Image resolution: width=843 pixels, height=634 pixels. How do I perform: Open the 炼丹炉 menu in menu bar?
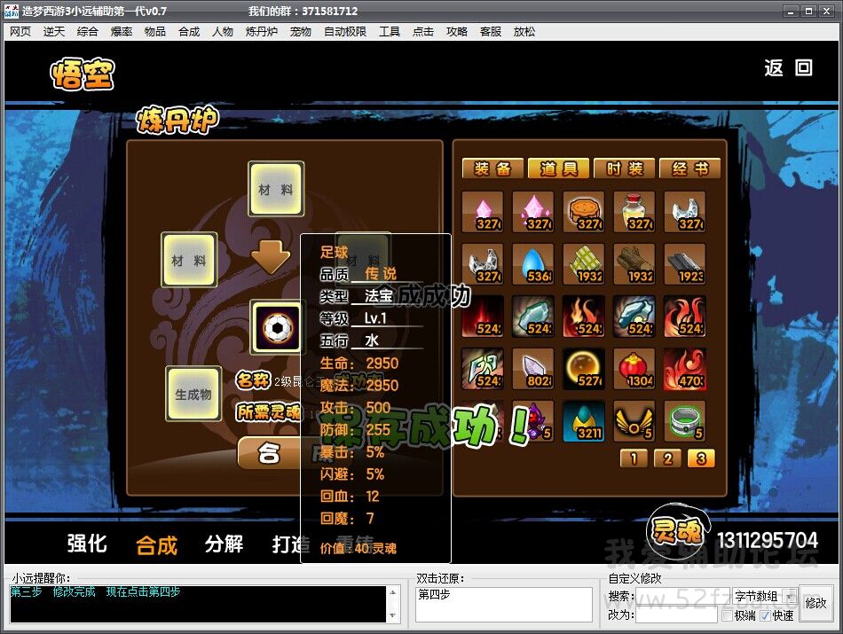pyautogui.click(x=261, y=31)
